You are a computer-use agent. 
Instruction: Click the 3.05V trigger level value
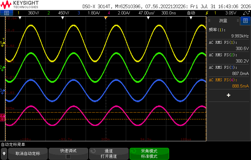tap(231, 13)
